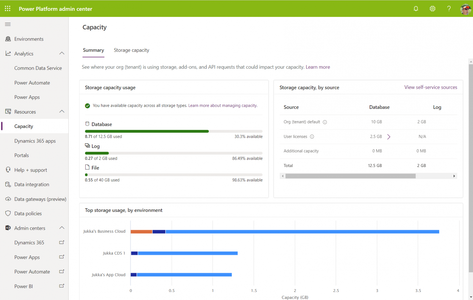This screenshot has height=300, width=473.
Task: Open the app launcher waffle icon
Action: pos(8,9)
